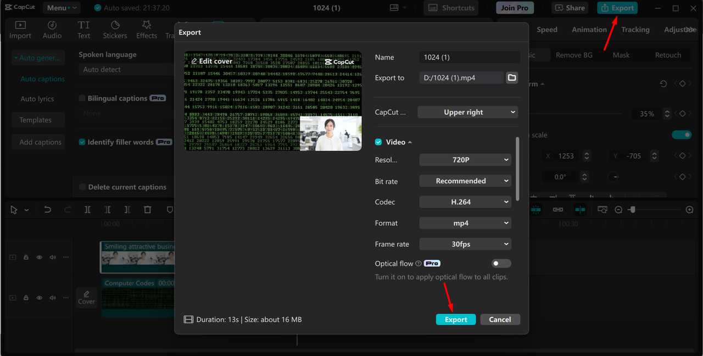Toggle the linkage chain icon
The width and height of the screenshot is (703, 356).
coord(558,210)
